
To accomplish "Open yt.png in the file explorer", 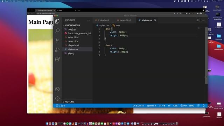I will click(71, 53).
